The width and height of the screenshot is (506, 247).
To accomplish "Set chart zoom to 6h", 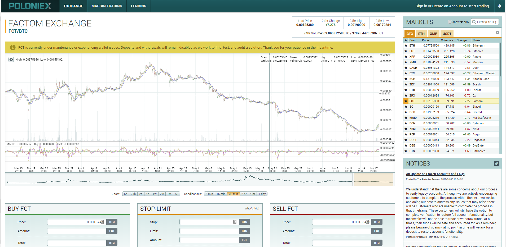I will pos(126,194).
